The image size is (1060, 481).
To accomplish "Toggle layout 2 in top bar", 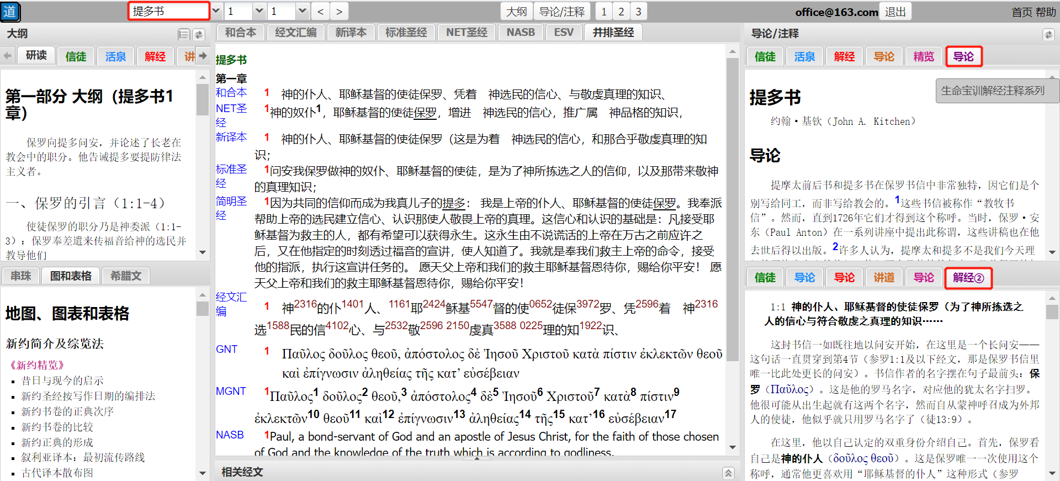I will (621, 12).
